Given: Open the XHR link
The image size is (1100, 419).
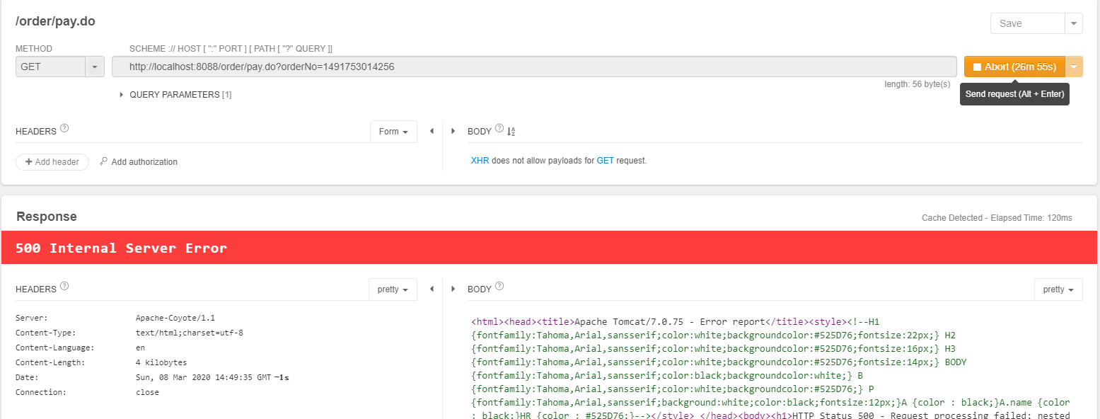Looking at the screenshot, I should (480, 161).
